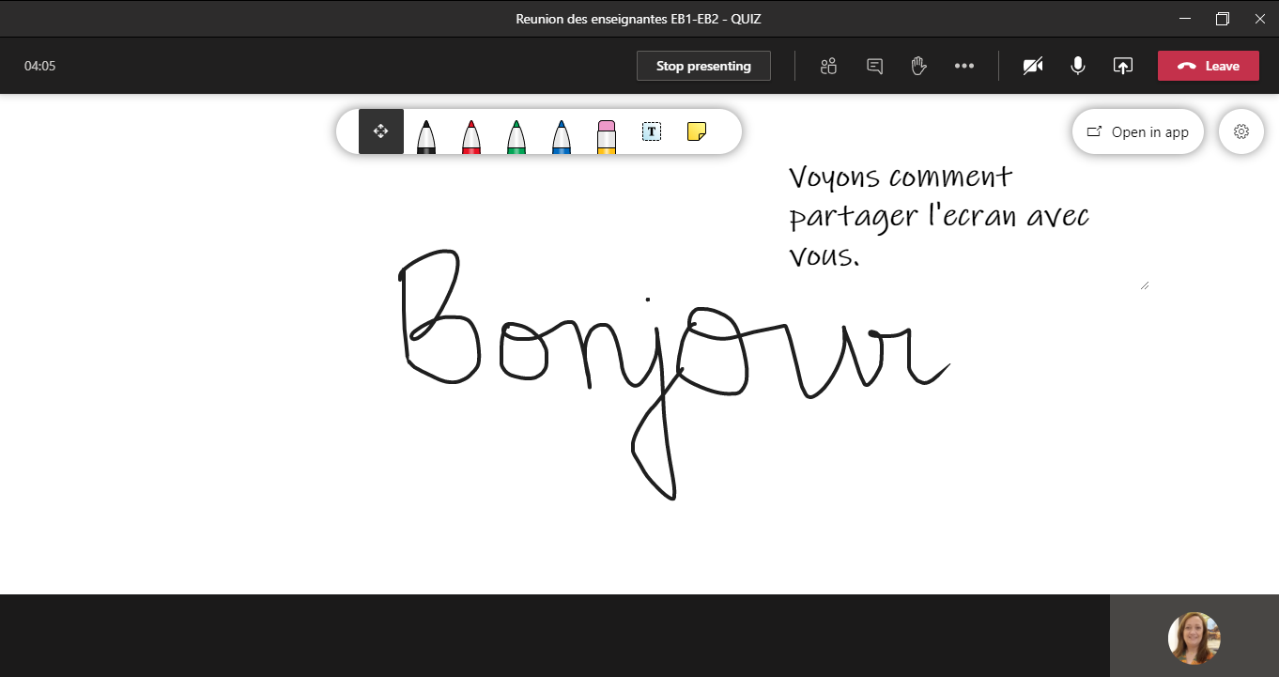Stop presenting the whiteboard
Image resolution: width=1279 pixels, height=677 pixels.
tap(703, 66)
